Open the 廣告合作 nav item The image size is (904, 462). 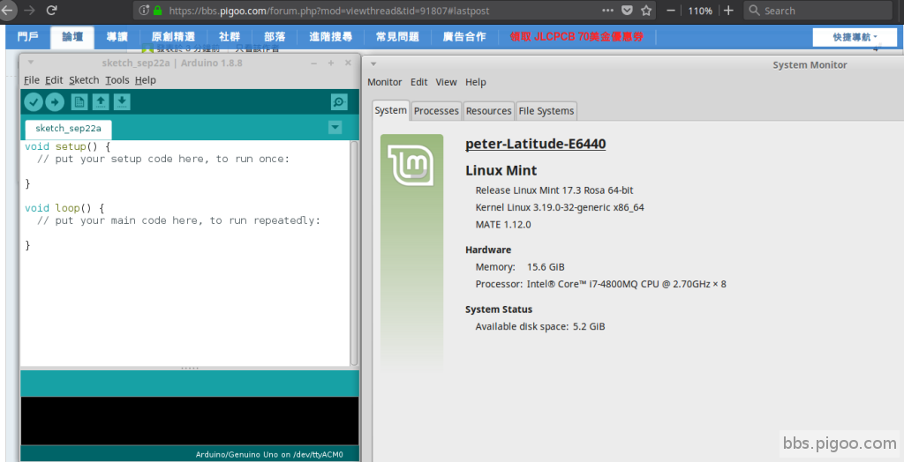pyautogui.click(x=464, y=37)
